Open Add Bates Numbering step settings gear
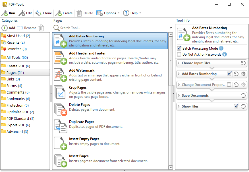This screenshot has height=172, width=249. [243, 74]
